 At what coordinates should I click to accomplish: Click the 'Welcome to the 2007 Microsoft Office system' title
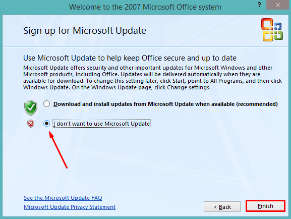coord(145,7)
